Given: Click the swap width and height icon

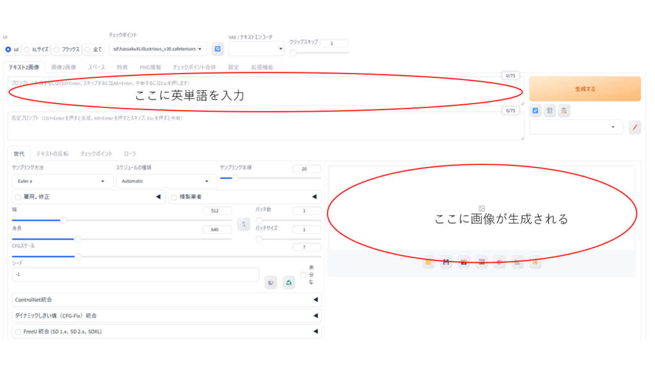Looking at the screenshot, I should (x=243, y=224).
